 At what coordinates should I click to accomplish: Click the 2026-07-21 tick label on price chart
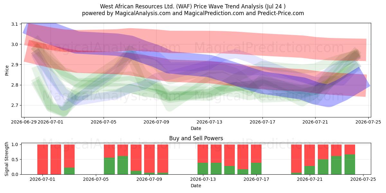click(x=315, y=122)
